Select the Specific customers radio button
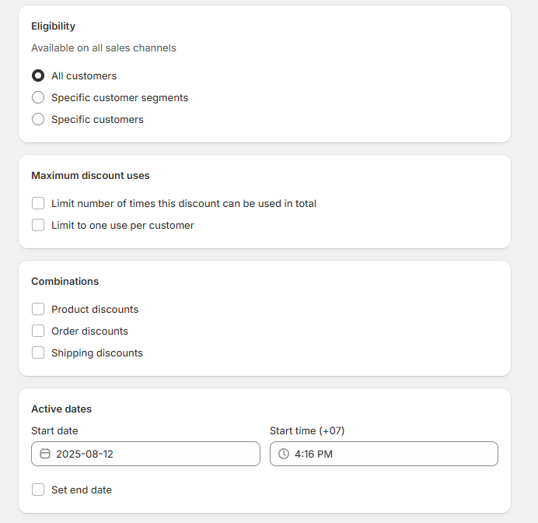This screenshot has height=523, width=538. coord(38,119)
